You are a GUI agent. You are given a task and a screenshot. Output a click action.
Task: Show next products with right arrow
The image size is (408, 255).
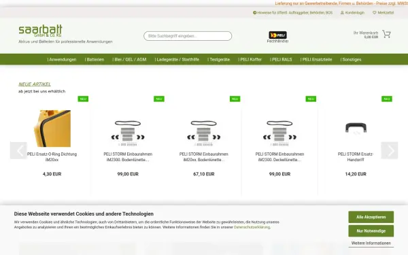click(x=389, y=150)
